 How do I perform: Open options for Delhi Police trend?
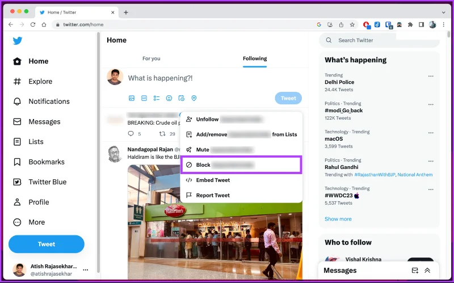click(431, 76)
